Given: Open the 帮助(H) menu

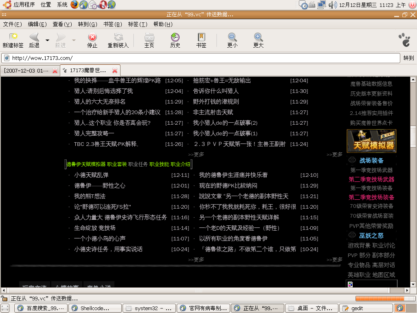Looking at the screenshot, I should click(x=163, y=24).
